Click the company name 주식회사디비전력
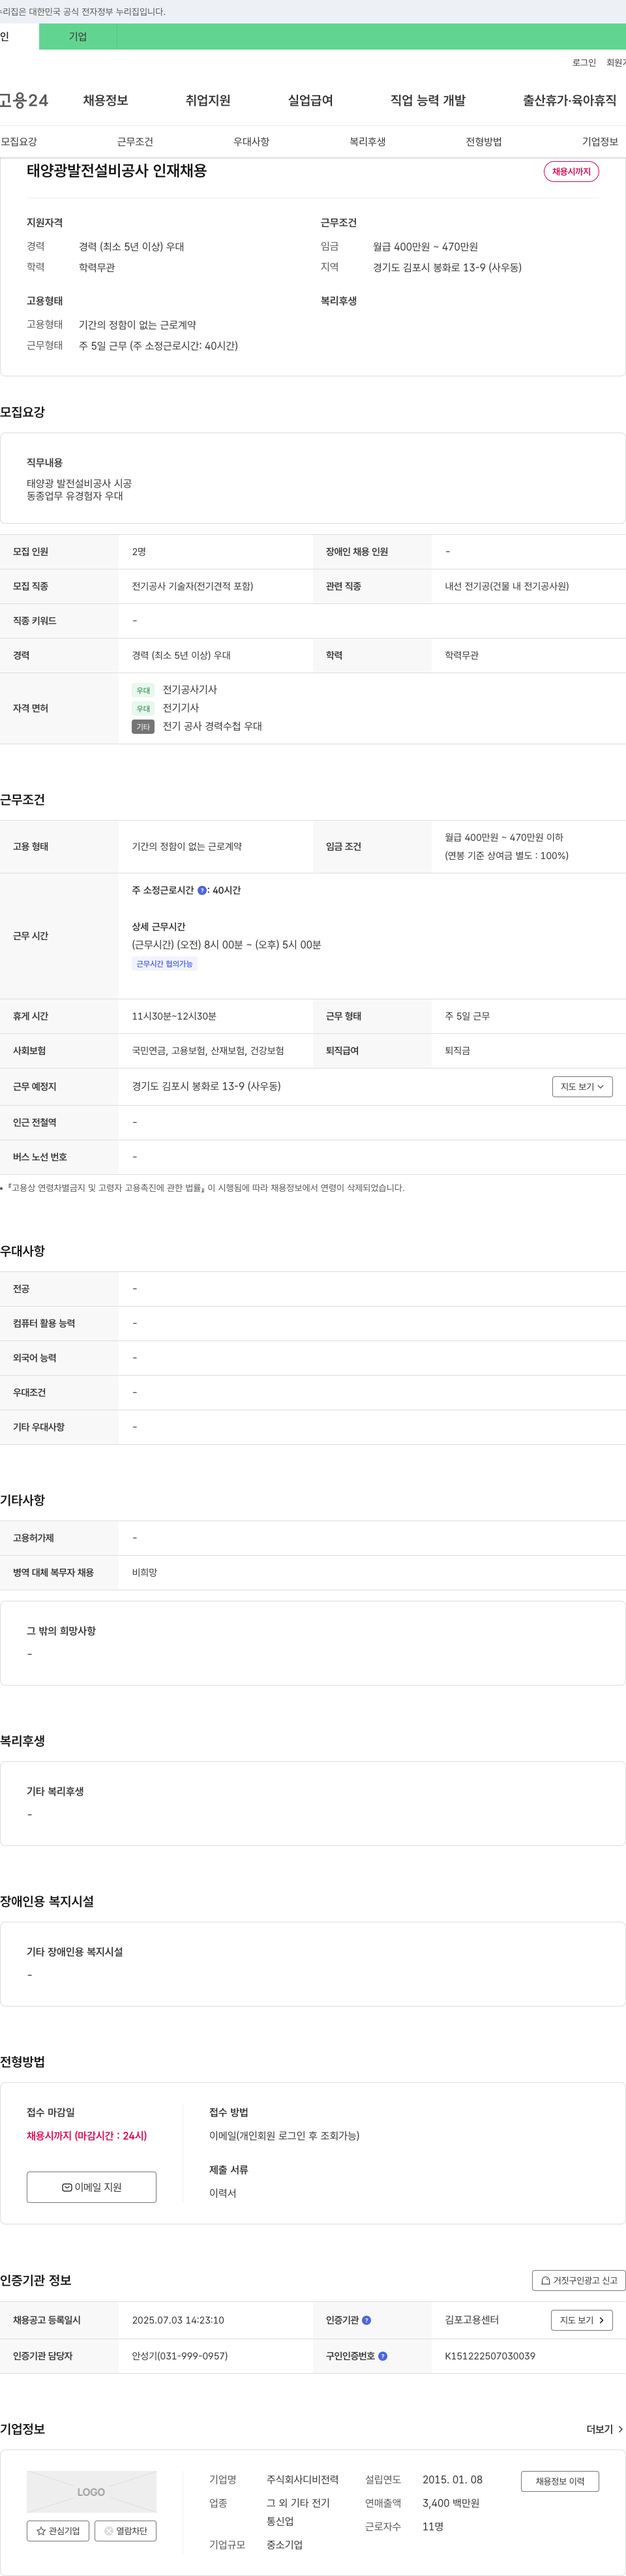This screenshot has height=2576, width=626. pos(302,2480)
